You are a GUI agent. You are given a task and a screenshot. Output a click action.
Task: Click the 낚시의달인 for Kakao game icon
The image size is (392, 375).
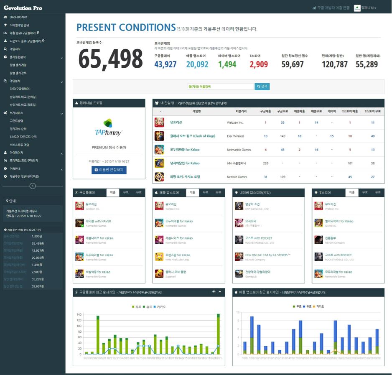click(159, 163)
